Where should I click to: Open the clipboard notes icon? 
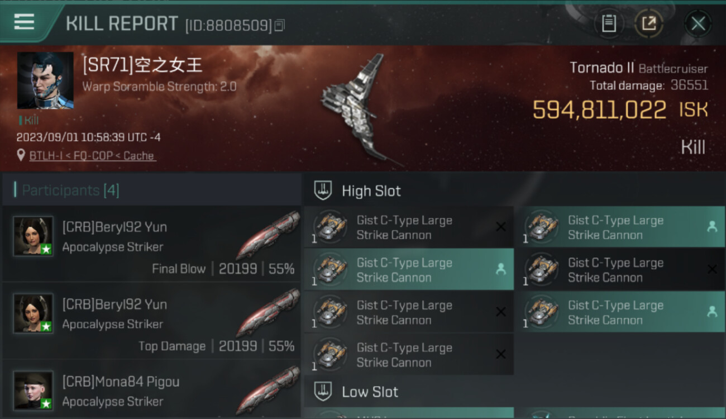[x=609, y=23]
